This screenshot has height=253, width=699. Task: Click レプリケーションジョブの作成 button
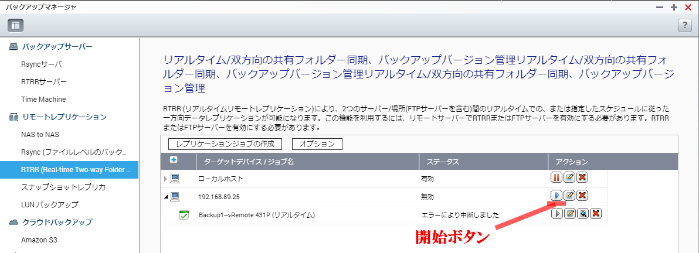tap(224, 144)
